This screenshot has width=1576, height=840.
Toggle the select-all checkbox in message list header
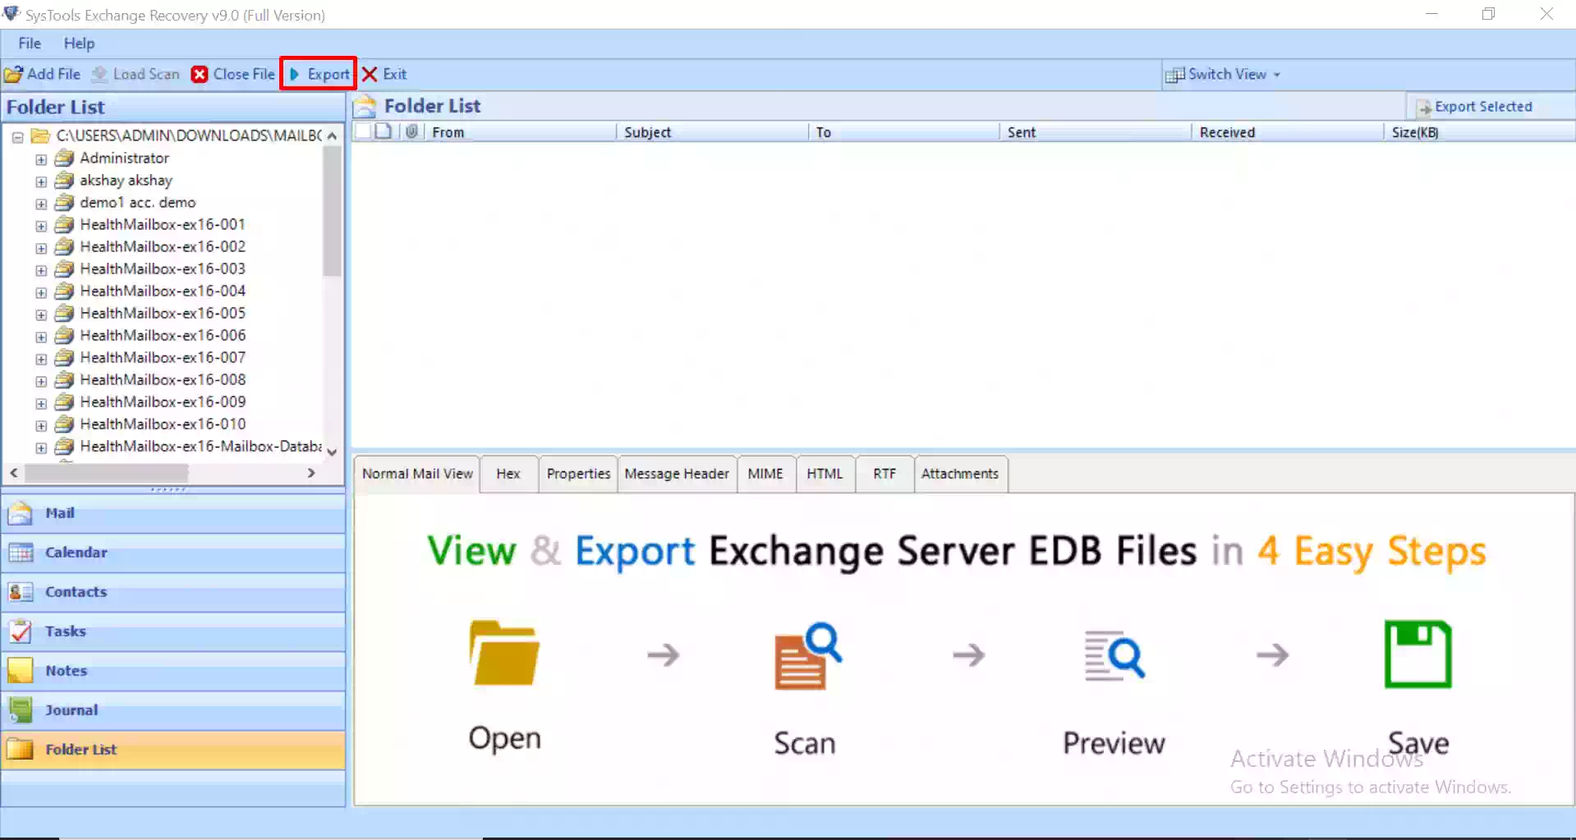[363, 131]
